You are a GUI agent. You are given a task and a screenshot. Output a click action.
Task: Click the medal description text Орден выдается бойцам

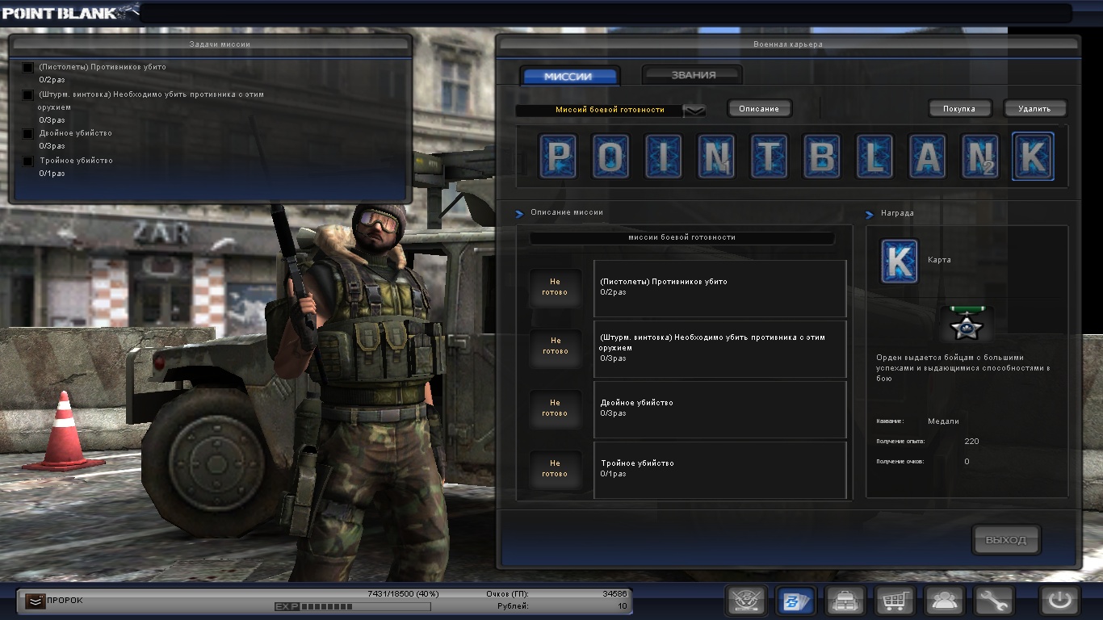click(963, 367)
